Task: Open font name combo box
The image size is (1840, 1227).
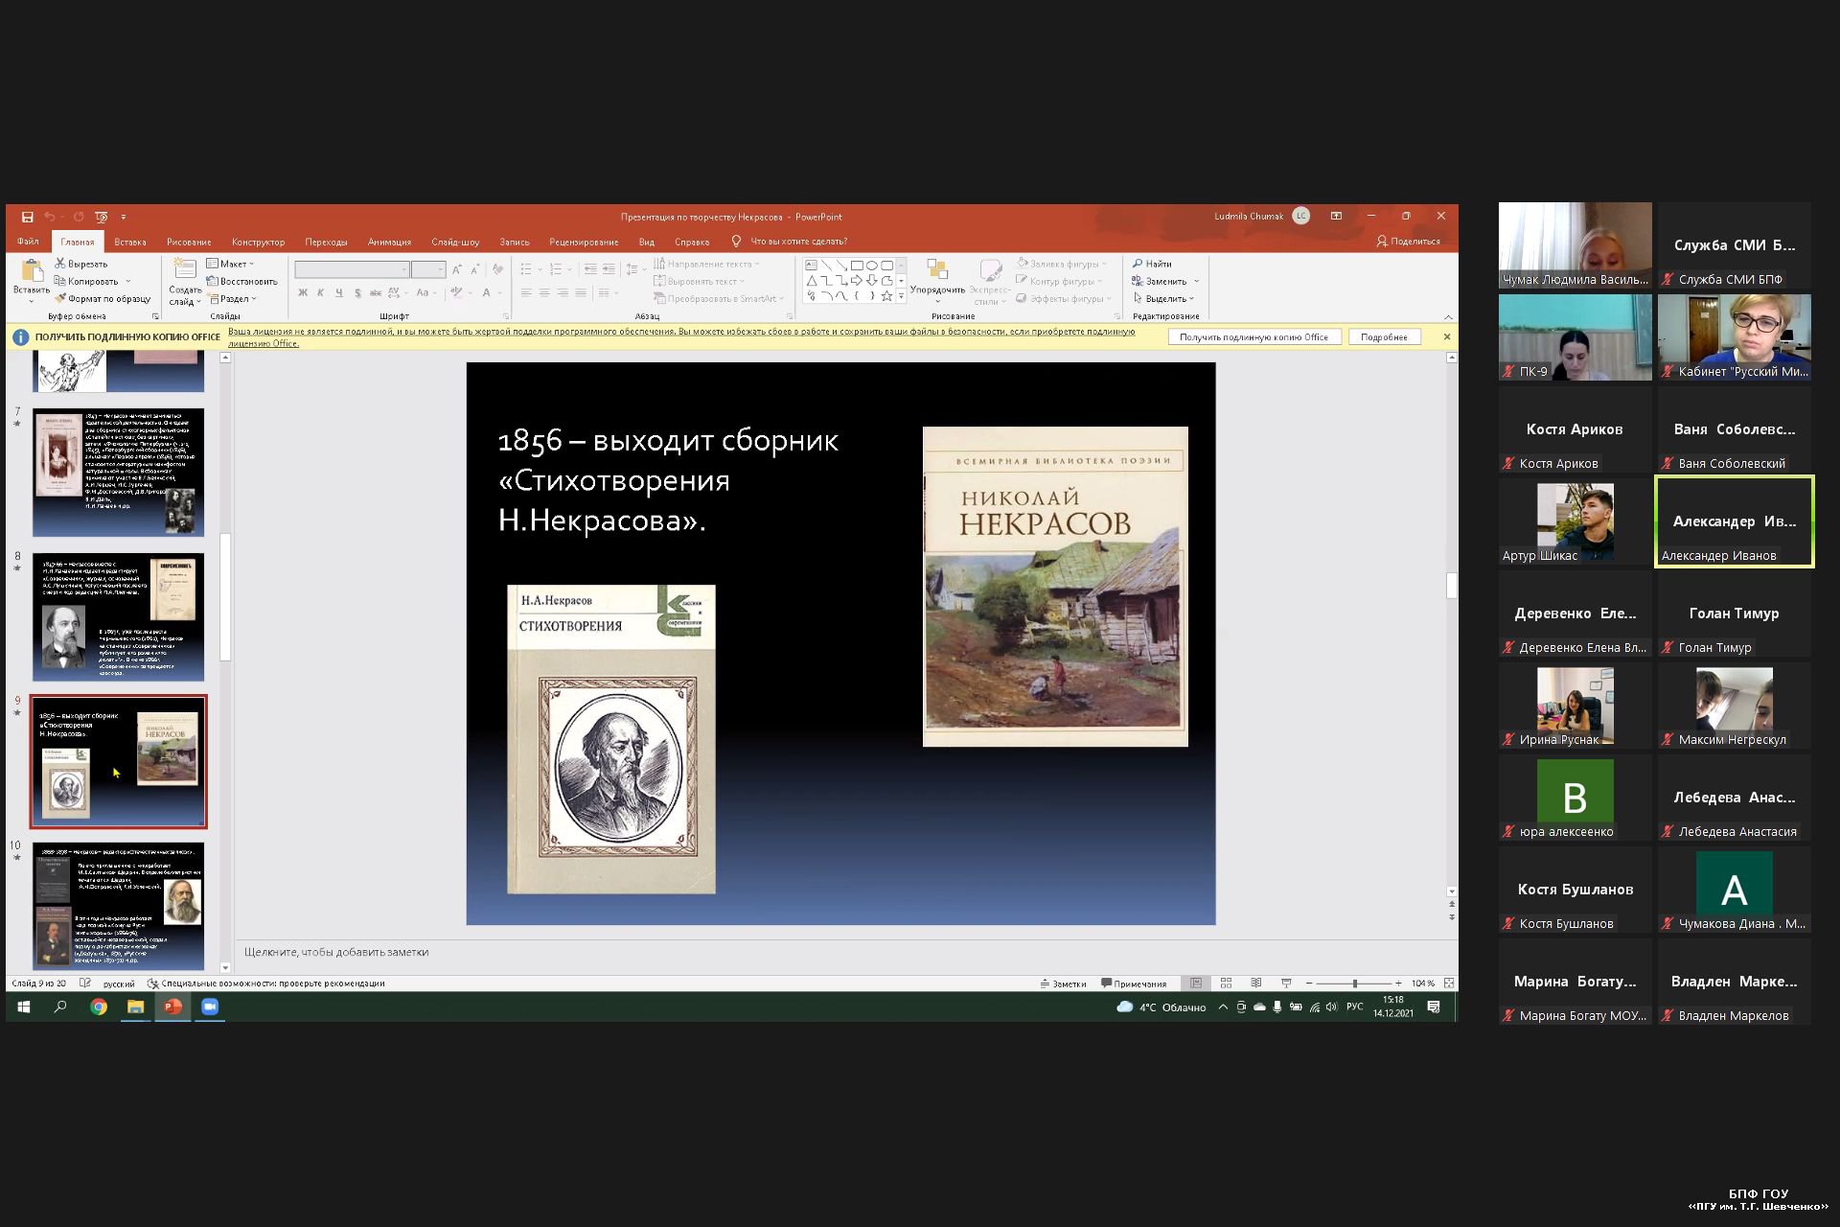Action: click(352, 269)
